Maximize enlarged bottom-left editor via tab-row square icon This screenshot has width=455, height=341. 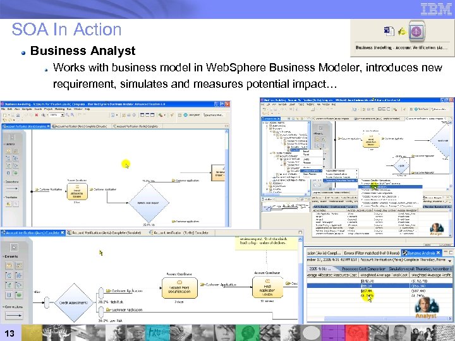(300, 232)
